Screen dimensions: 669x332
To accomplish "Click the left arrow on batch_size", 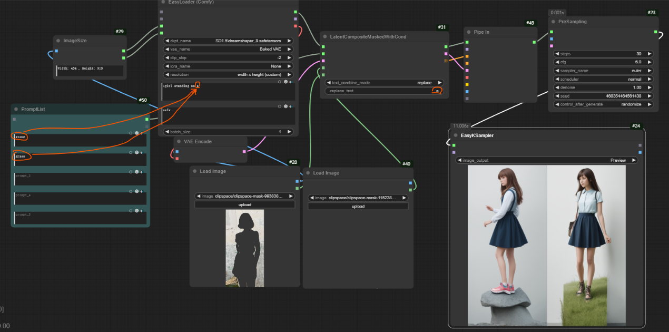I will (168, 132).
